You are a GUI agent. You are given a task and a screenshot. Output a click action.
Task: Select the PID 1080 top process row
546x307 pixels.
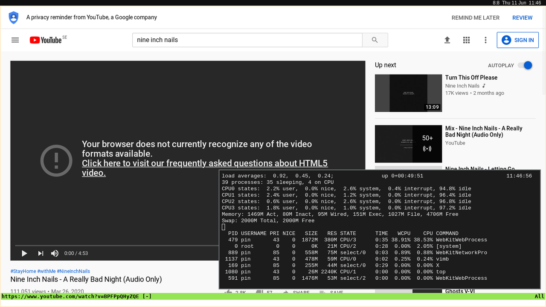[x=334, y=272]
